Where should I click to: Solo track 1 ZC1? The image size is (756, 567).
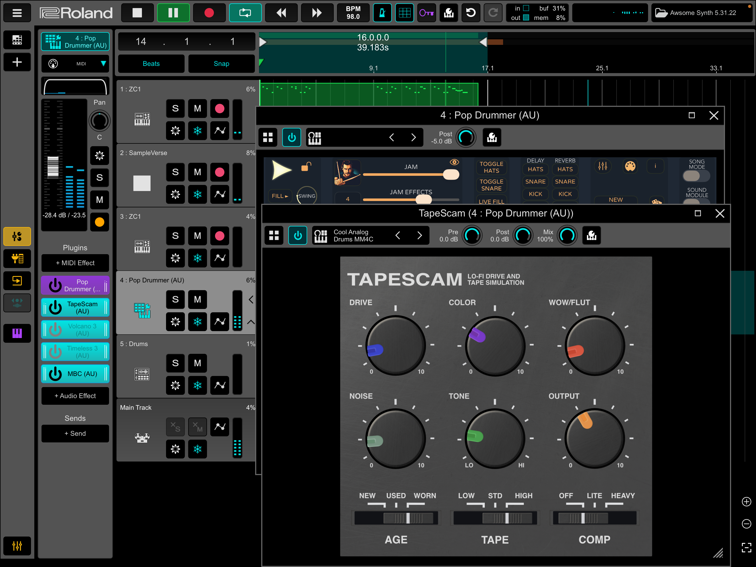click(x=175, y=109)
